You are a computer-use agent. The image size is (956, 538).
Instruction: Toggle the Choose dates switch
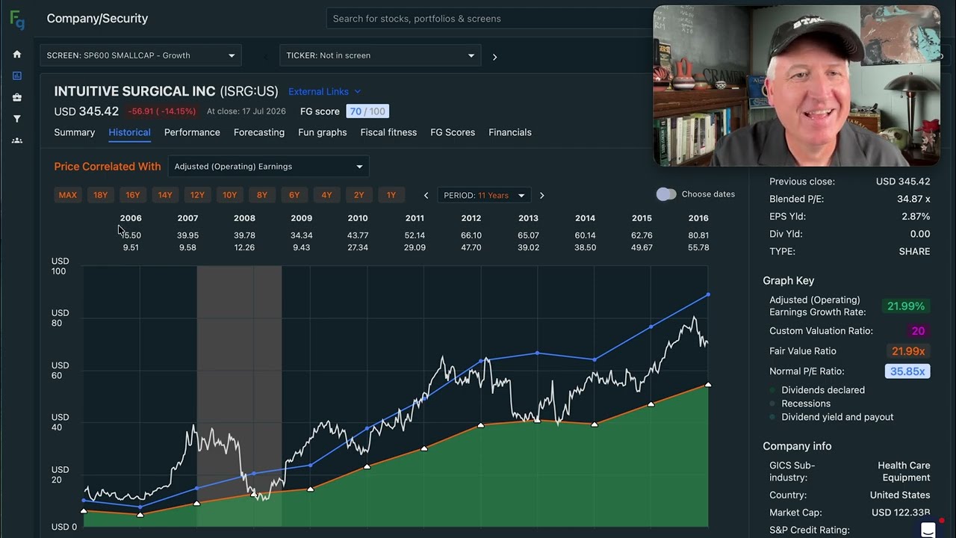coord(666,194)
